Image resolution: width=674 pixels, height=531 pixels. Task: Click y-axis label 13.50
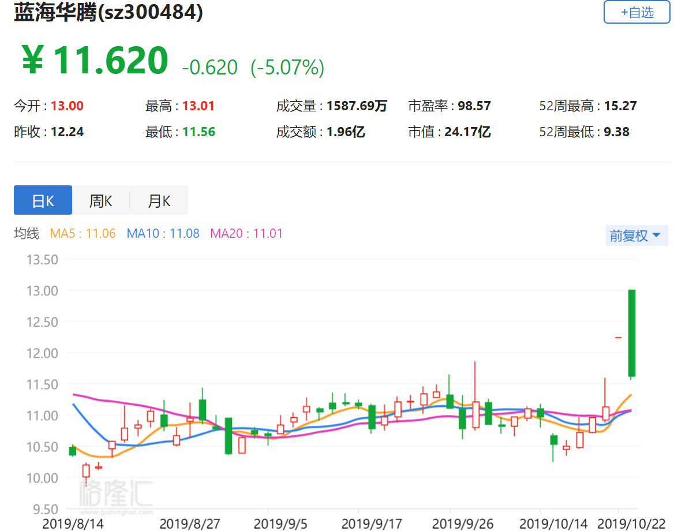(x=42, y=260)
